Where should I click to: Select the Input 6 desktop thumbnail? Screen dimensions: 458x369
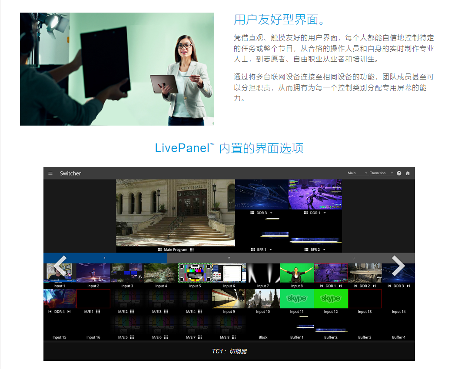229,273
